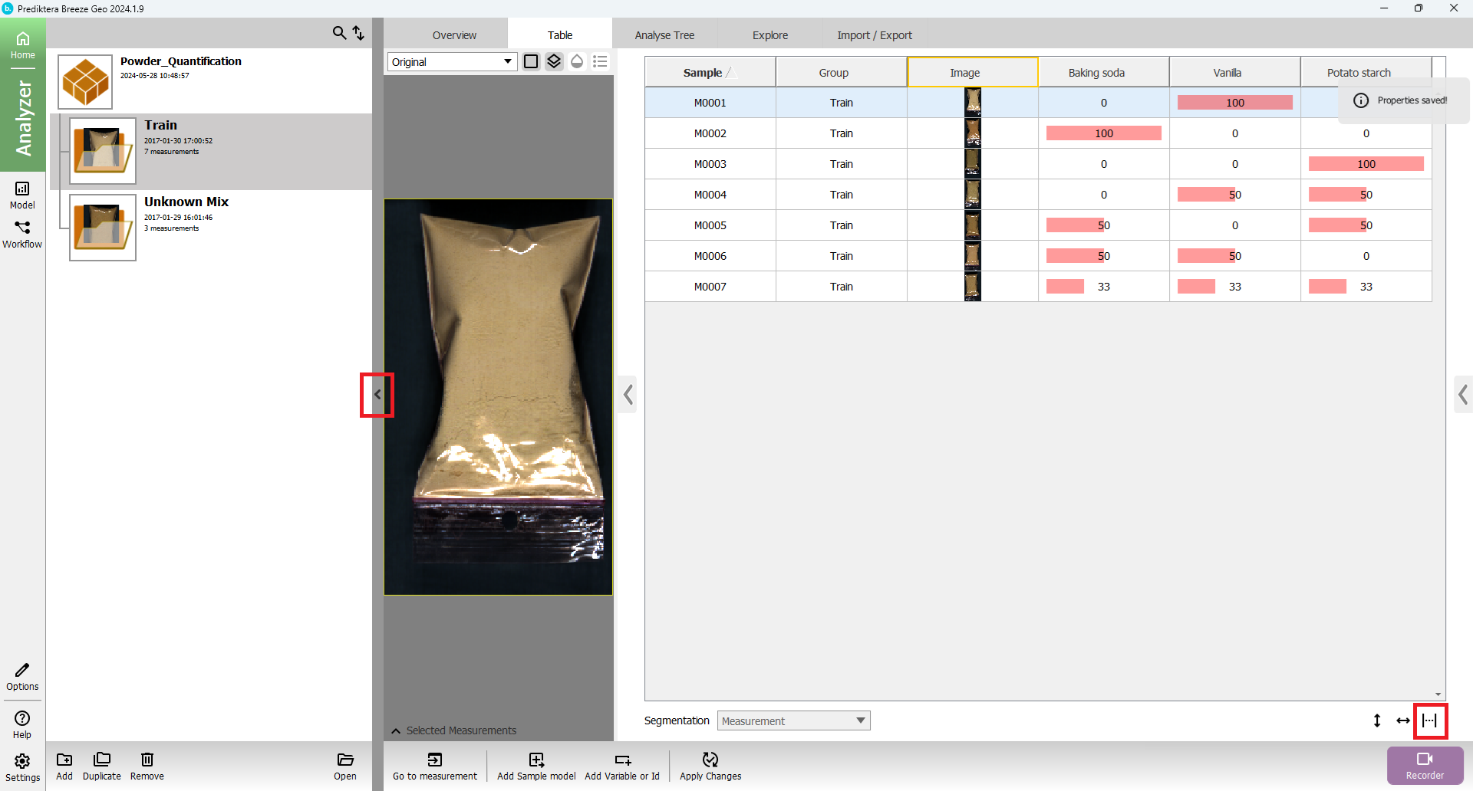Expand the Selected Measurements section
Image resolution: width=1473 pixels, height=791 pixels.
(x=396, y=730)
